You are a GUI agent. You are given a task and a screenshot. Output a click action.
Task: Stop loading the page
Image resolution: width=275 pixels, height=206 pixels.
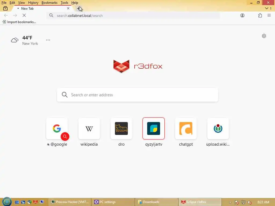(x=24, y=15)
